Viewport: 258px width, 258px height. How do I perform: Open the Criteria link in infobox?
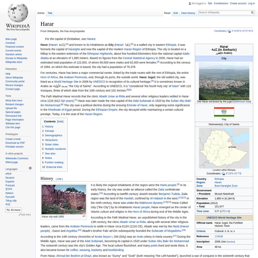201,231
